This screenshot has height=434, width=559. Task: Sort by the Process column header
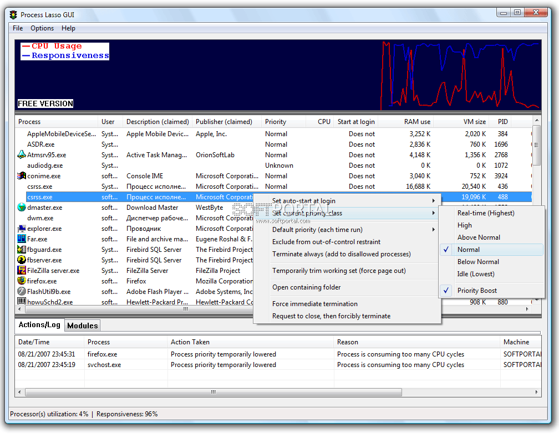[x=57, y=122]
